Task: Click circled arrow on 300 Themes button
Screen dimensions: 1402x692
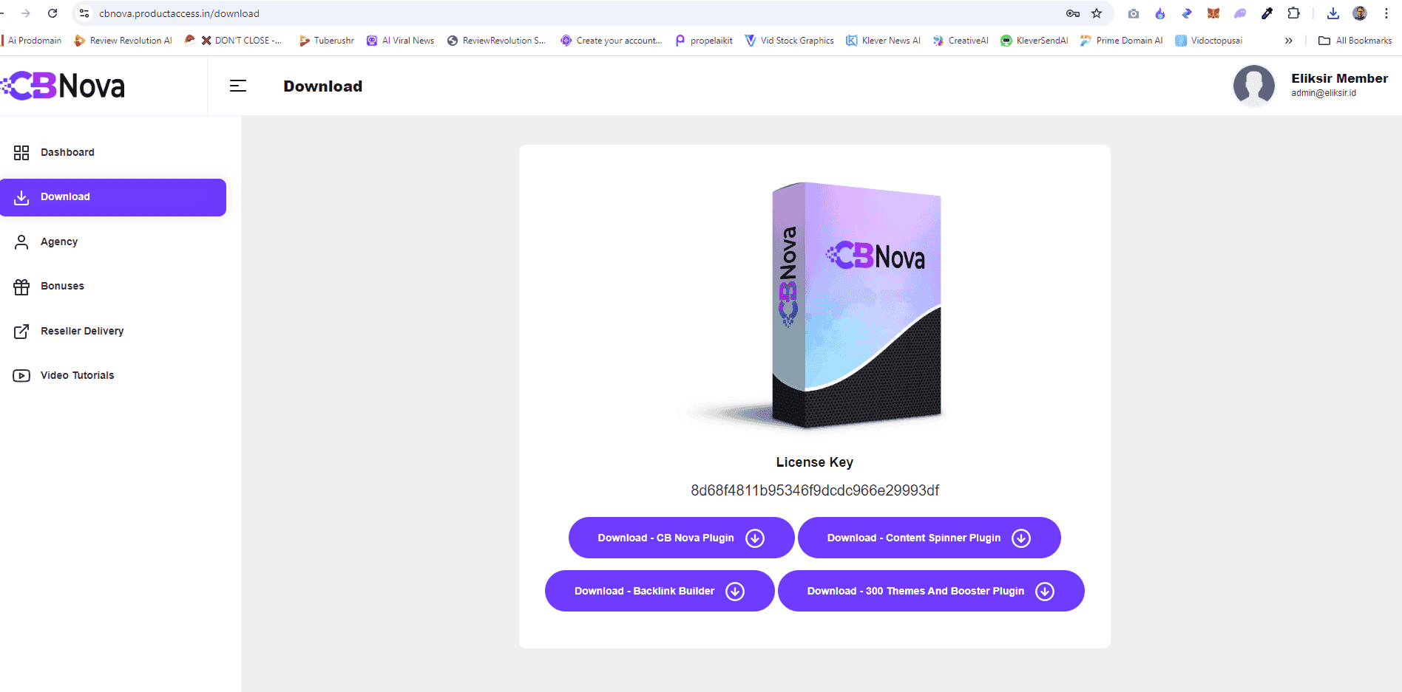Action: (x=1045, y=592)
